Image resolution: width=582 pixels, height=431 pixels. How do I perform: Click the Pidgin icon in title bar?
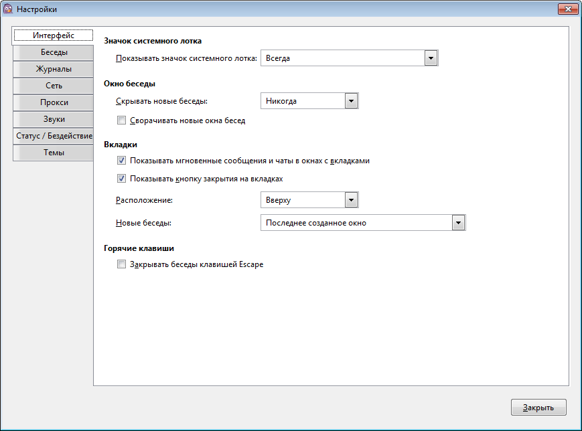pyautogui.click(x=8, y=9)
